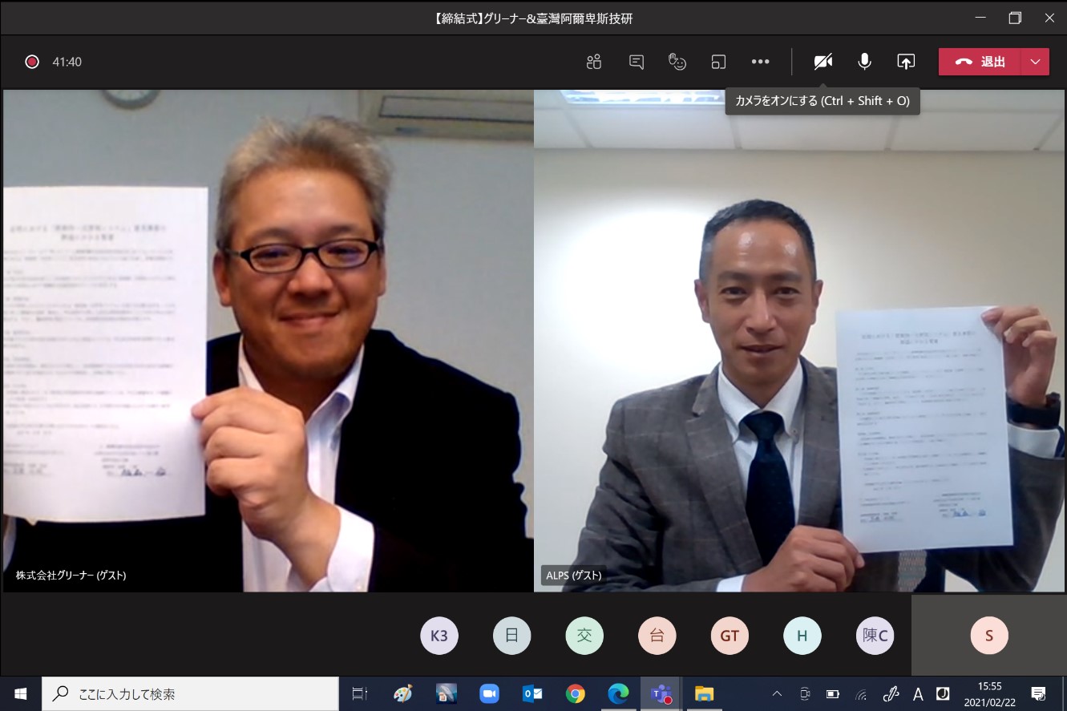Select the 株式会社グリーナー video tile
Image resolution: width=1067 pixels, height=711 pixels.
click(268, 341)
